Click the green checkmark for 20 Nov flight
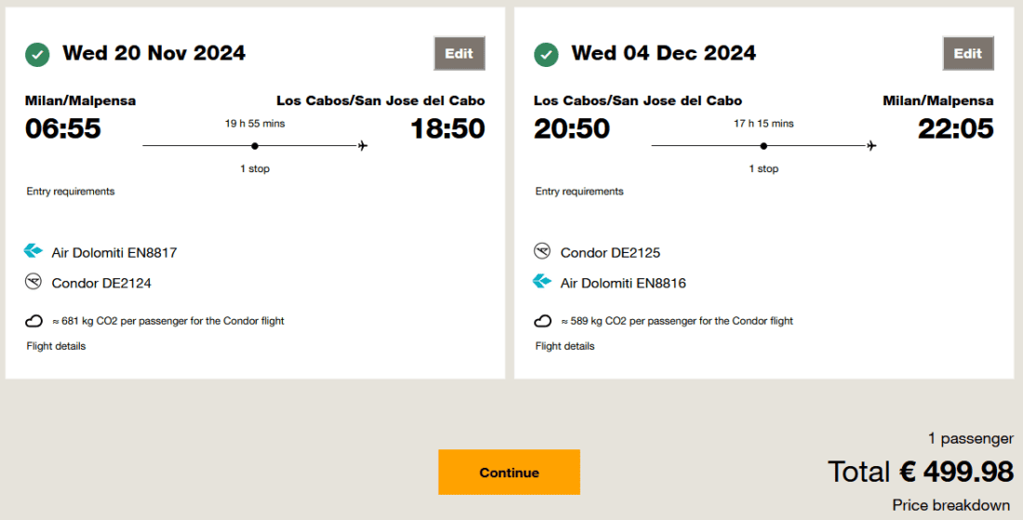The height and width of the screenshot is (520, 1023). [37, 54]
